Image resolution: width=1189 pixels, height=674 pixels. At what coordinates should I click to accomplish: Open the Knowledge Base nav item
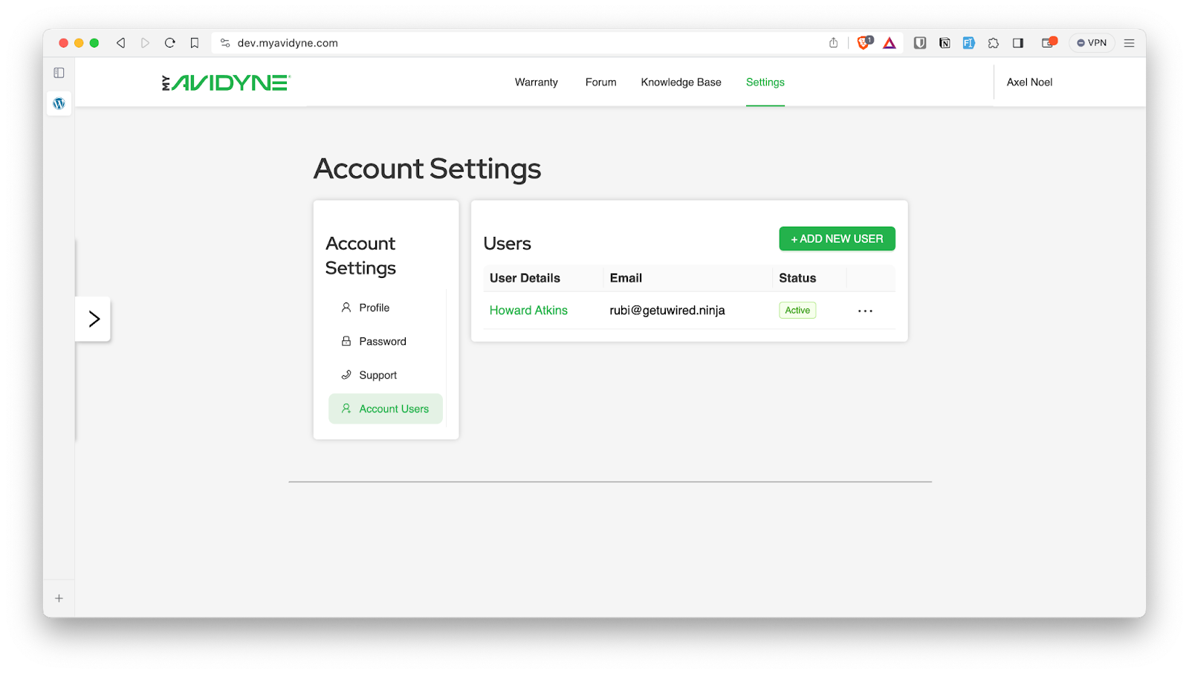(x=681, y=82)
